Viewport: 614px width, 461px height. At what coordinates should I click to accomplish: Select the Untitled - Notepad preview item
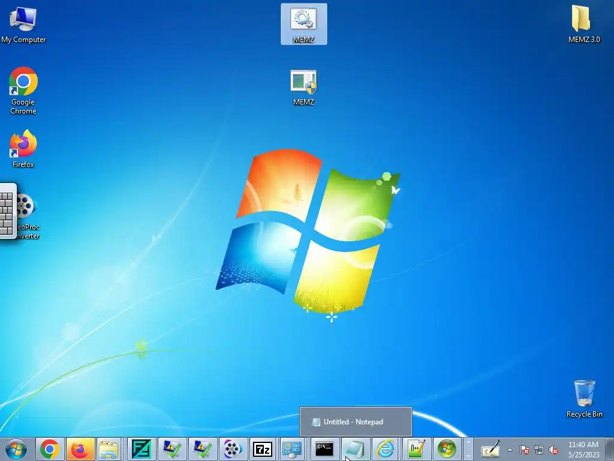point(356,422)
